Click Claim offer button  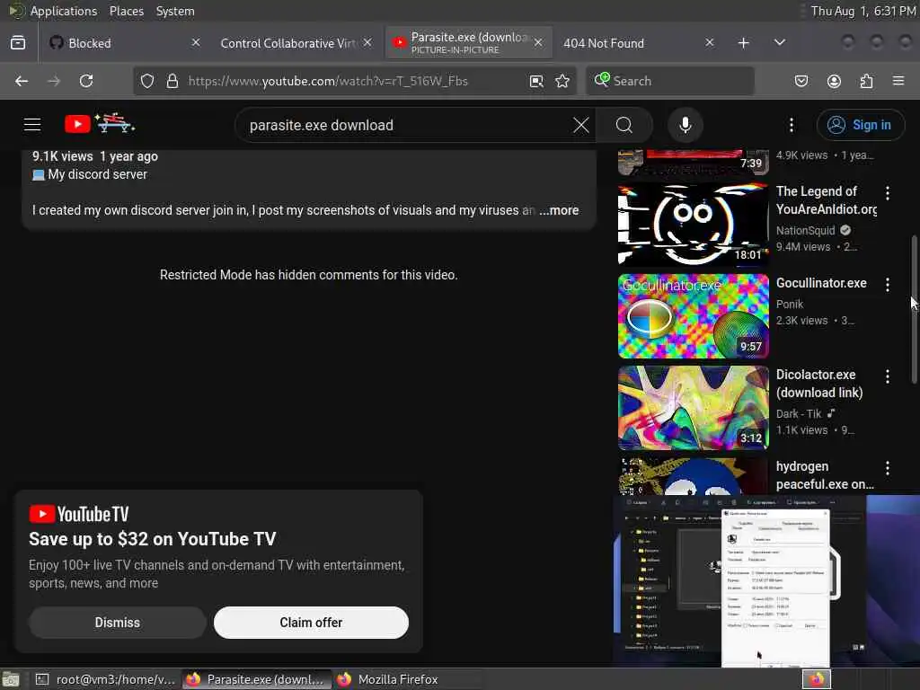311,623
